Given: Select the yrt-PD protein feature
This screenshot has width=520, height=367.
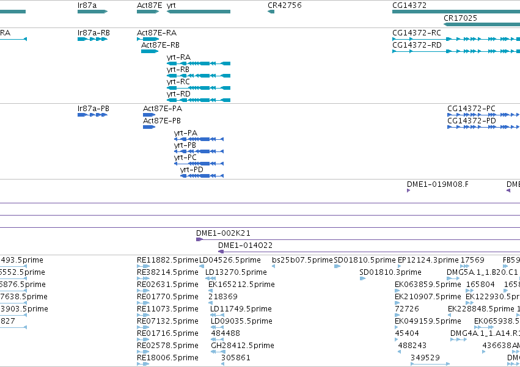Looking at the screenshot, I should click(202, 176).
